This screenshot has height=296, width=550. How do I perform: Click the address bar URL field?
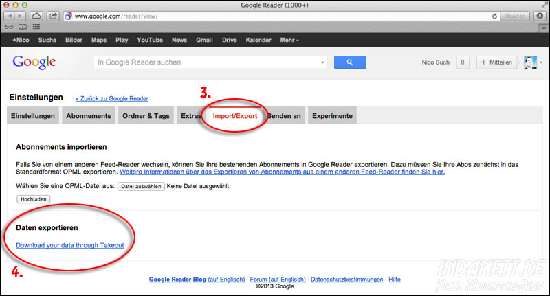click(x=280, y=16)
